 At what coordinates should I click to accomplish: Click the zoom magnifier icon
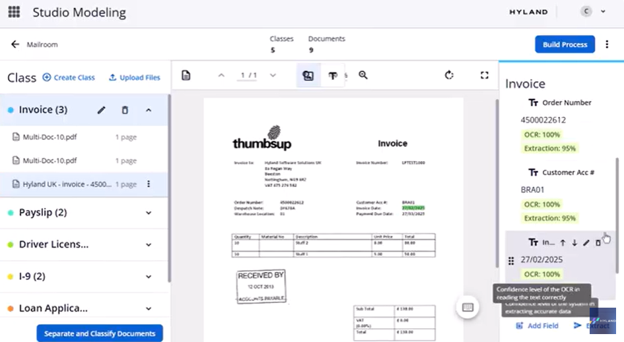point(363,75)
